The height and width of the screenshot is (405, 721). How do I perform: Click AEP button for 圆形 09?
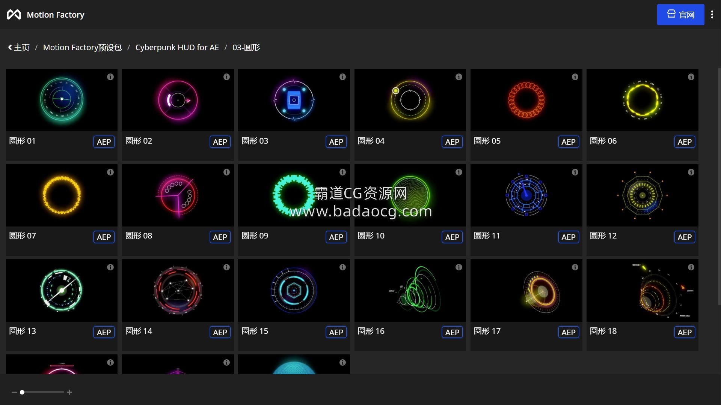(x=336, y=237)
